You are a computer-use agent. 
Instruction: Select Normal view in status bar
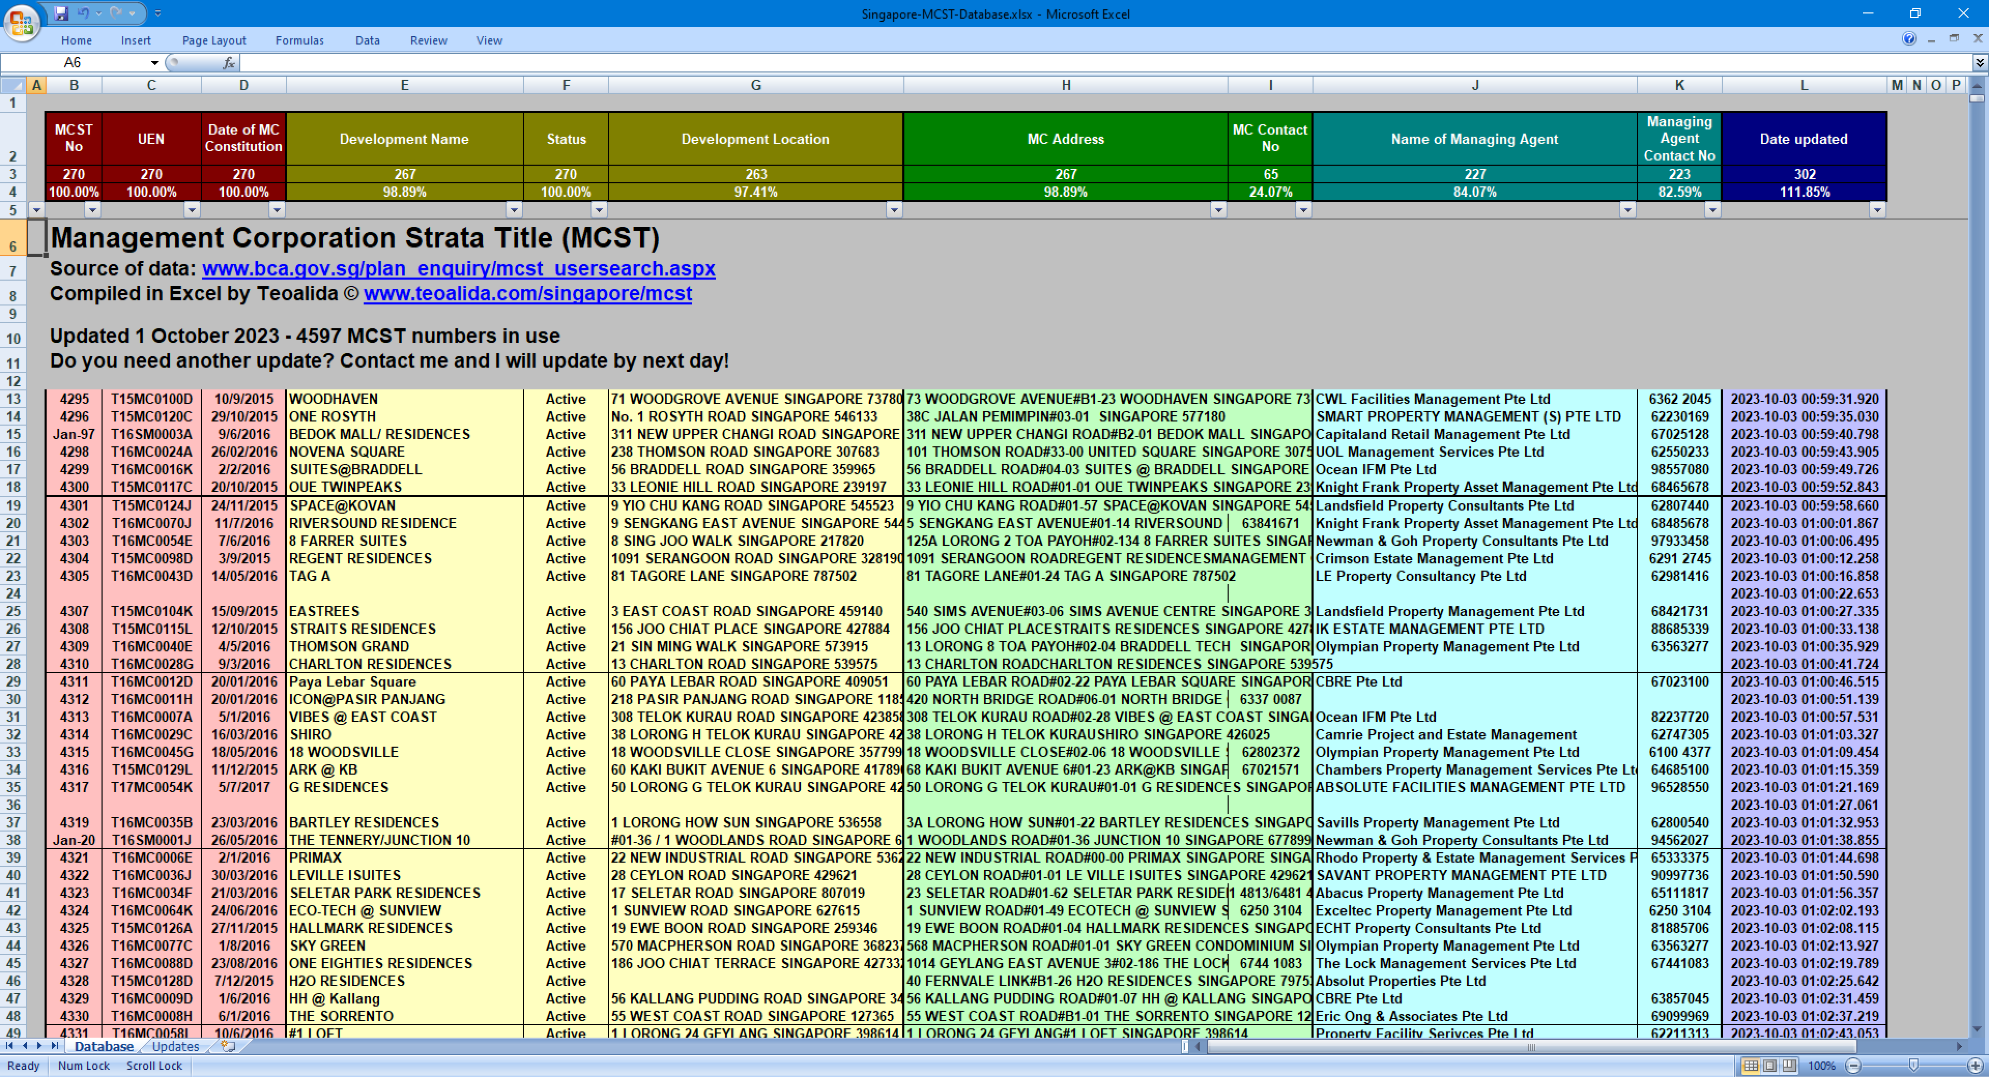click(x=1751, y=1066)
